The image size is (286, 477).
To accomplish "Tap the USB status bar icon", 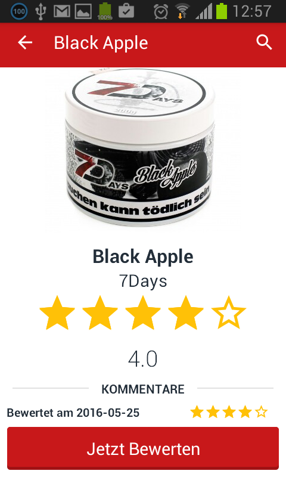I will pyautogui.click(x=41, y=11).
